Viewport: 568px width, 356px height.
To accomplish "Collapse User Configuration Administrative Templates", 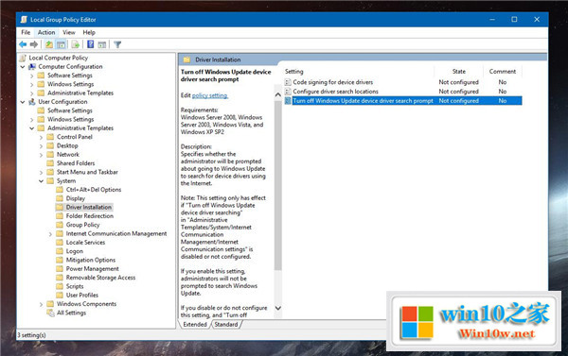I will click(32, 128).
